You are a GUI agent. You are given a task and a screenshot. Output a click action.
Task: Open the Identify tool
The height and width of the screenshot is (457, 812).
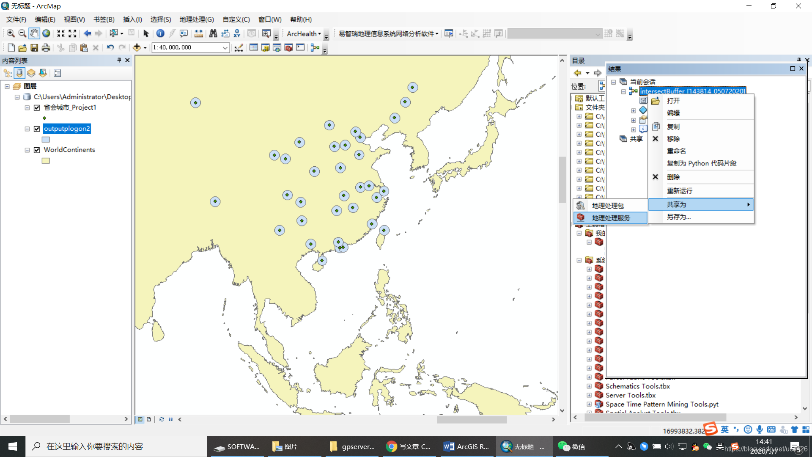click(160, 33)
